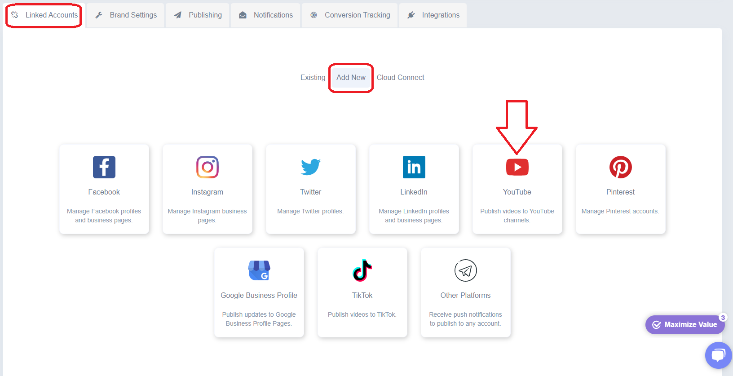The height and width of the screenshot is (376, 733).
Task: Click the Maximize Value notification badge 3
Action: coord(723,318)
